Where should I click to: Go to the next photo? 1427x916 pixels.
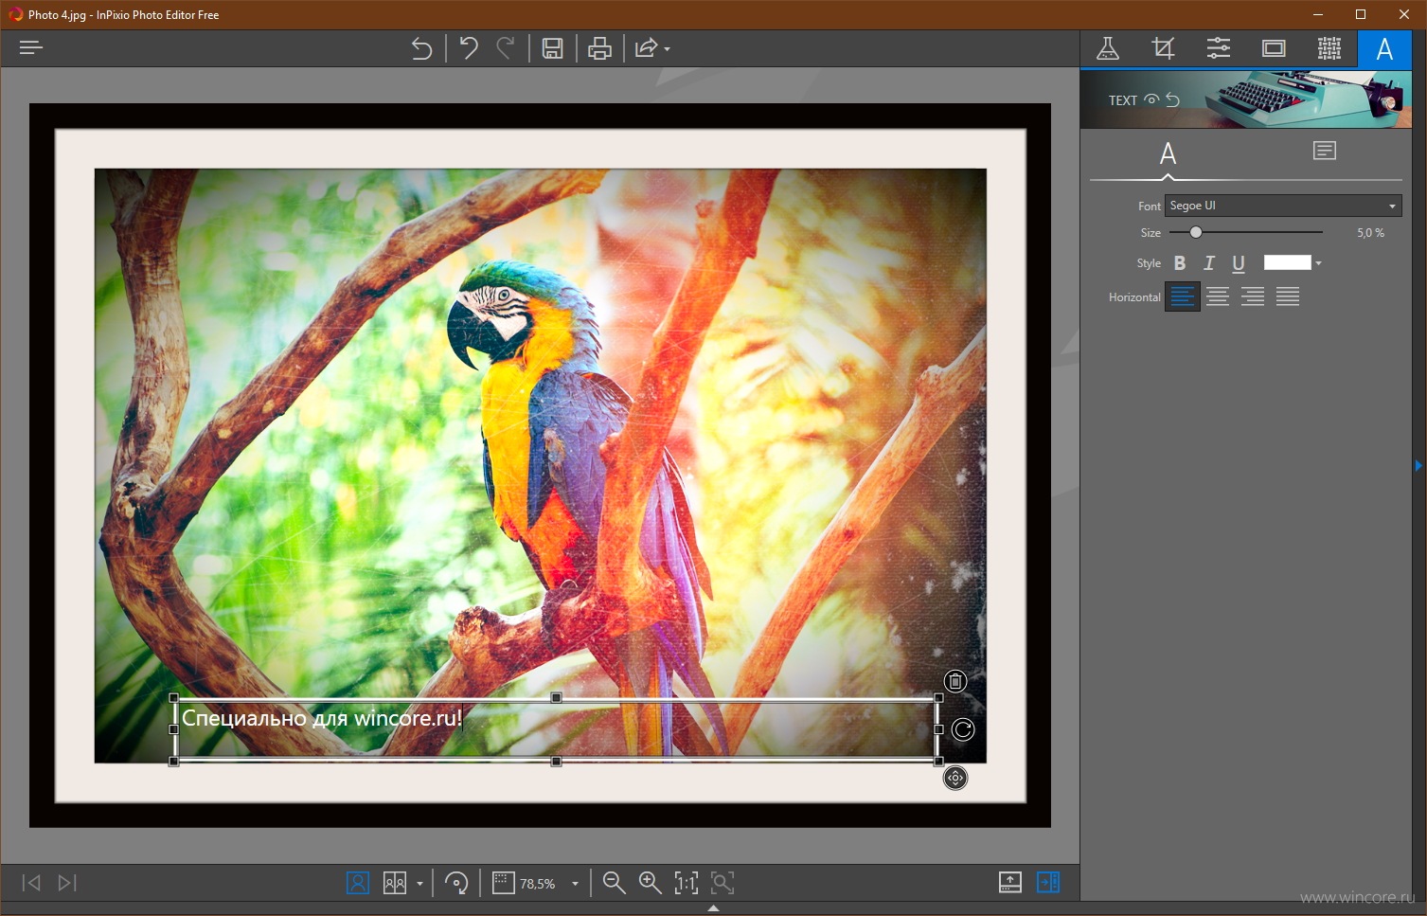67,883
